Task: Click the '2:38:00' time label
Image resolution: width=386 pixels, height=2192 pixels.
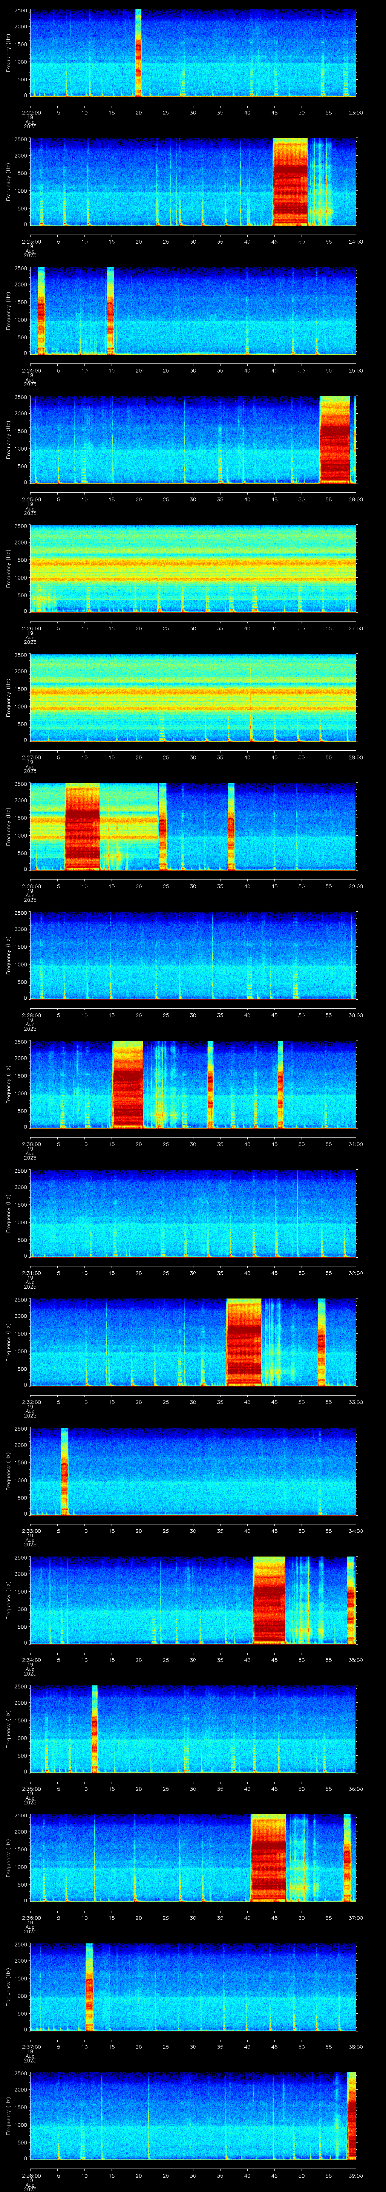Action: coord(31,2175)
